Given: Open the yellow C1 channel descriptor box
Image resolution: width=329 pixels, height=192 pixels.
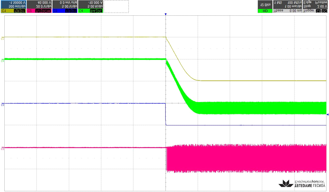Looking at the screenshot, I should 13,6.
